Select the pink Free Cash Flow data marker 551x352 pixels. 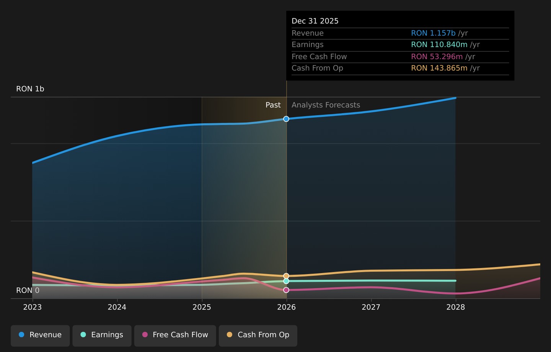[x=286, y=290]
